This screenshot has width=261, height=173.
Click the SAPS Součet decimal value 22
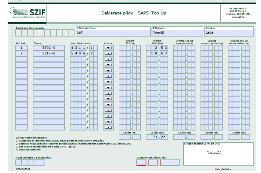163,137
